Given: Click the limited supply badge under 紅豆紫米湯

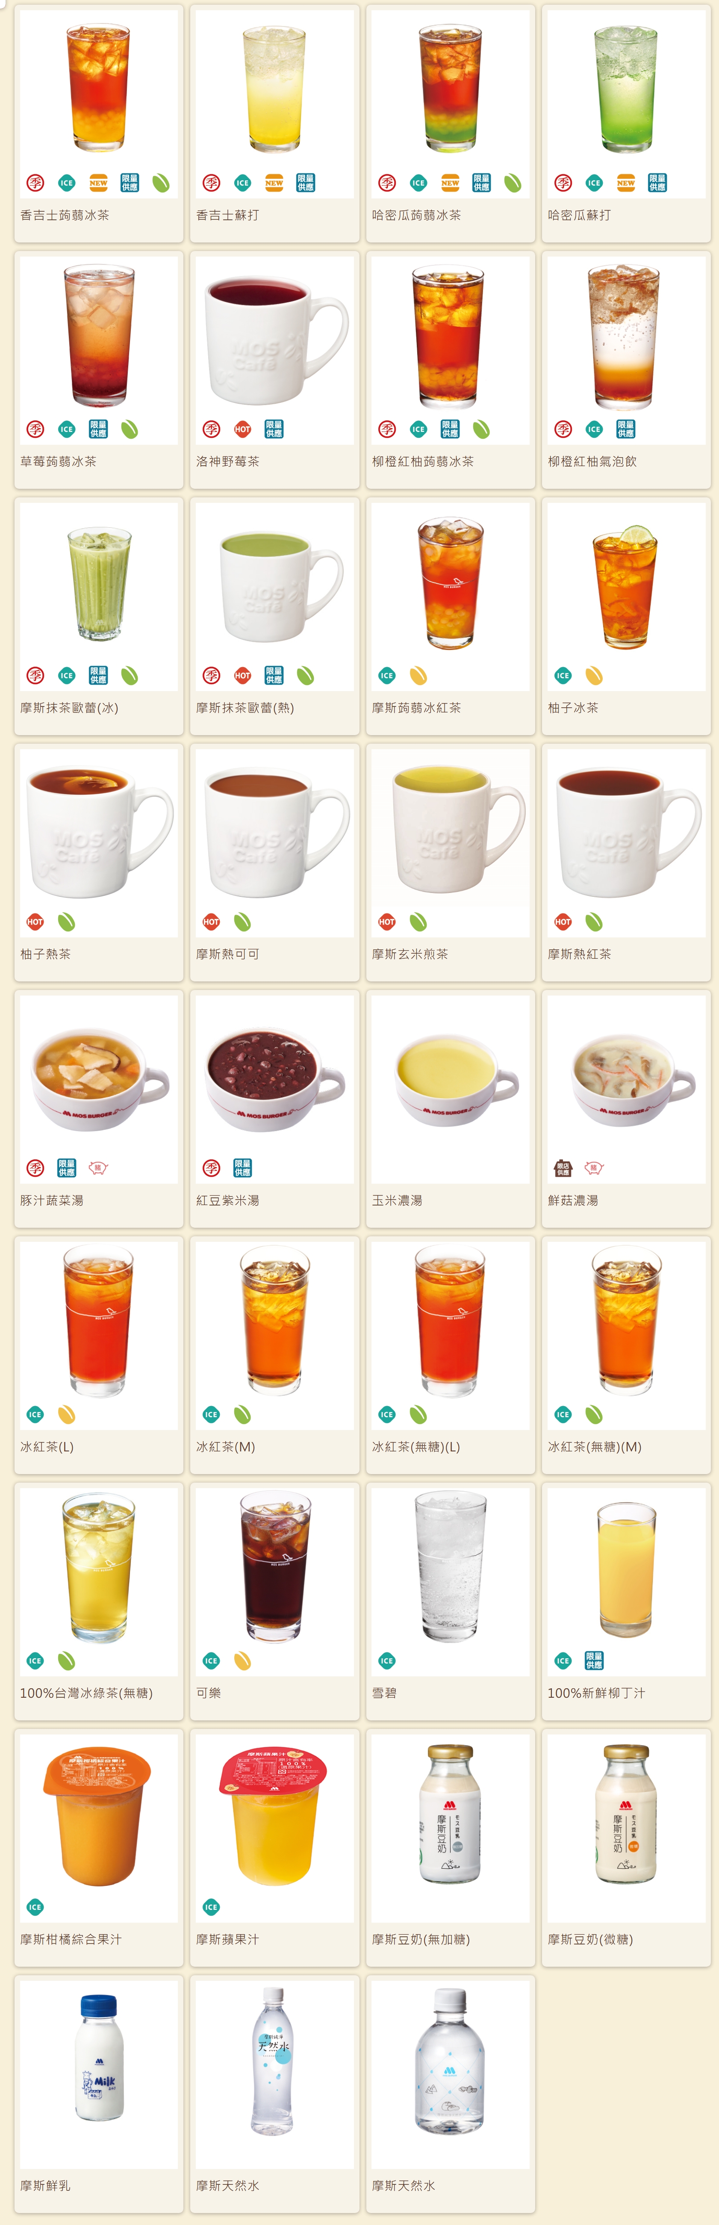Looking at the screenshot, I should 242,1168.
